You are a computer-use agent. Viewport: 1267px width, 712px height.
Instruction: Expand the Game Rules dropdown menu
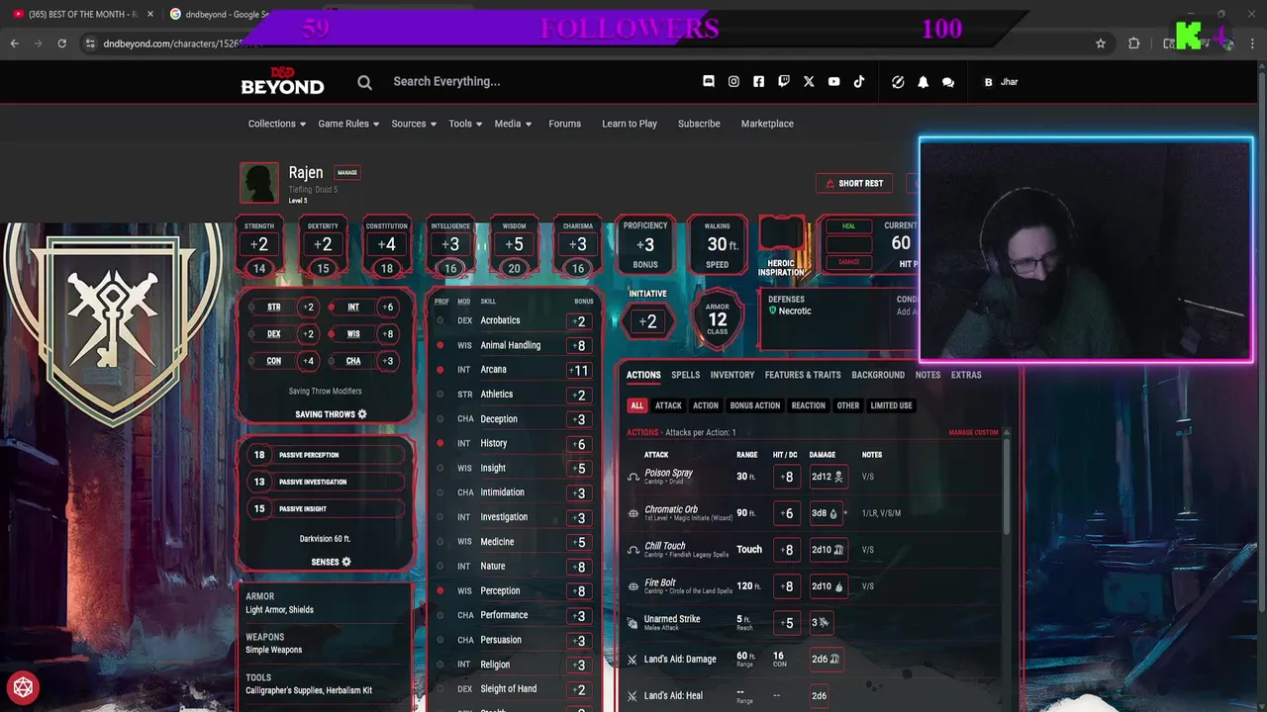pyautogui.click(x=348, y=124)
